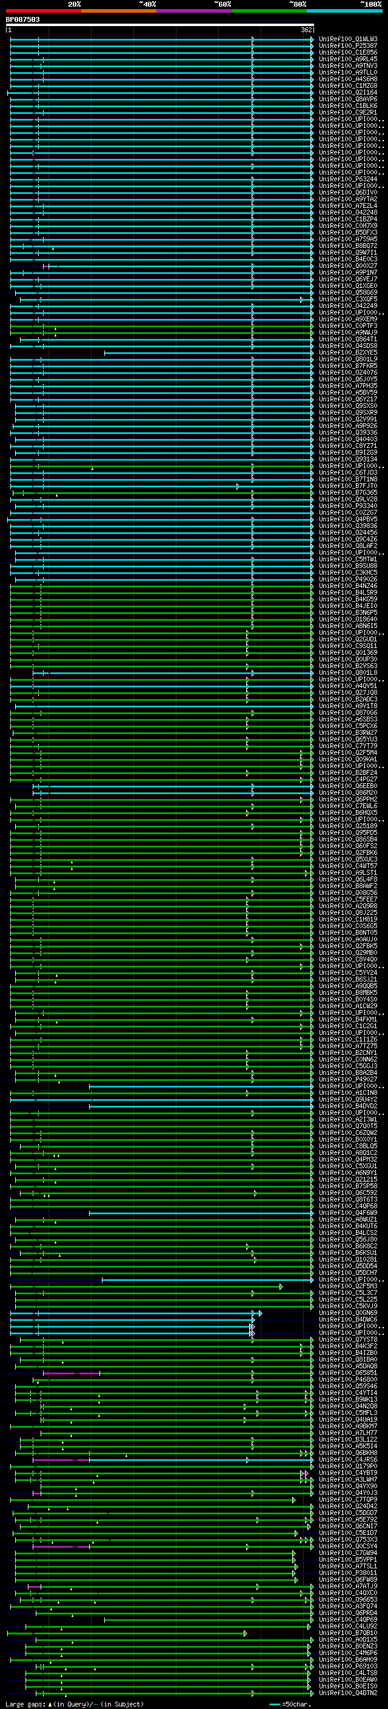
Task: Click hit label UniRef100_A3FQ74
Action: click(347, 1605)
